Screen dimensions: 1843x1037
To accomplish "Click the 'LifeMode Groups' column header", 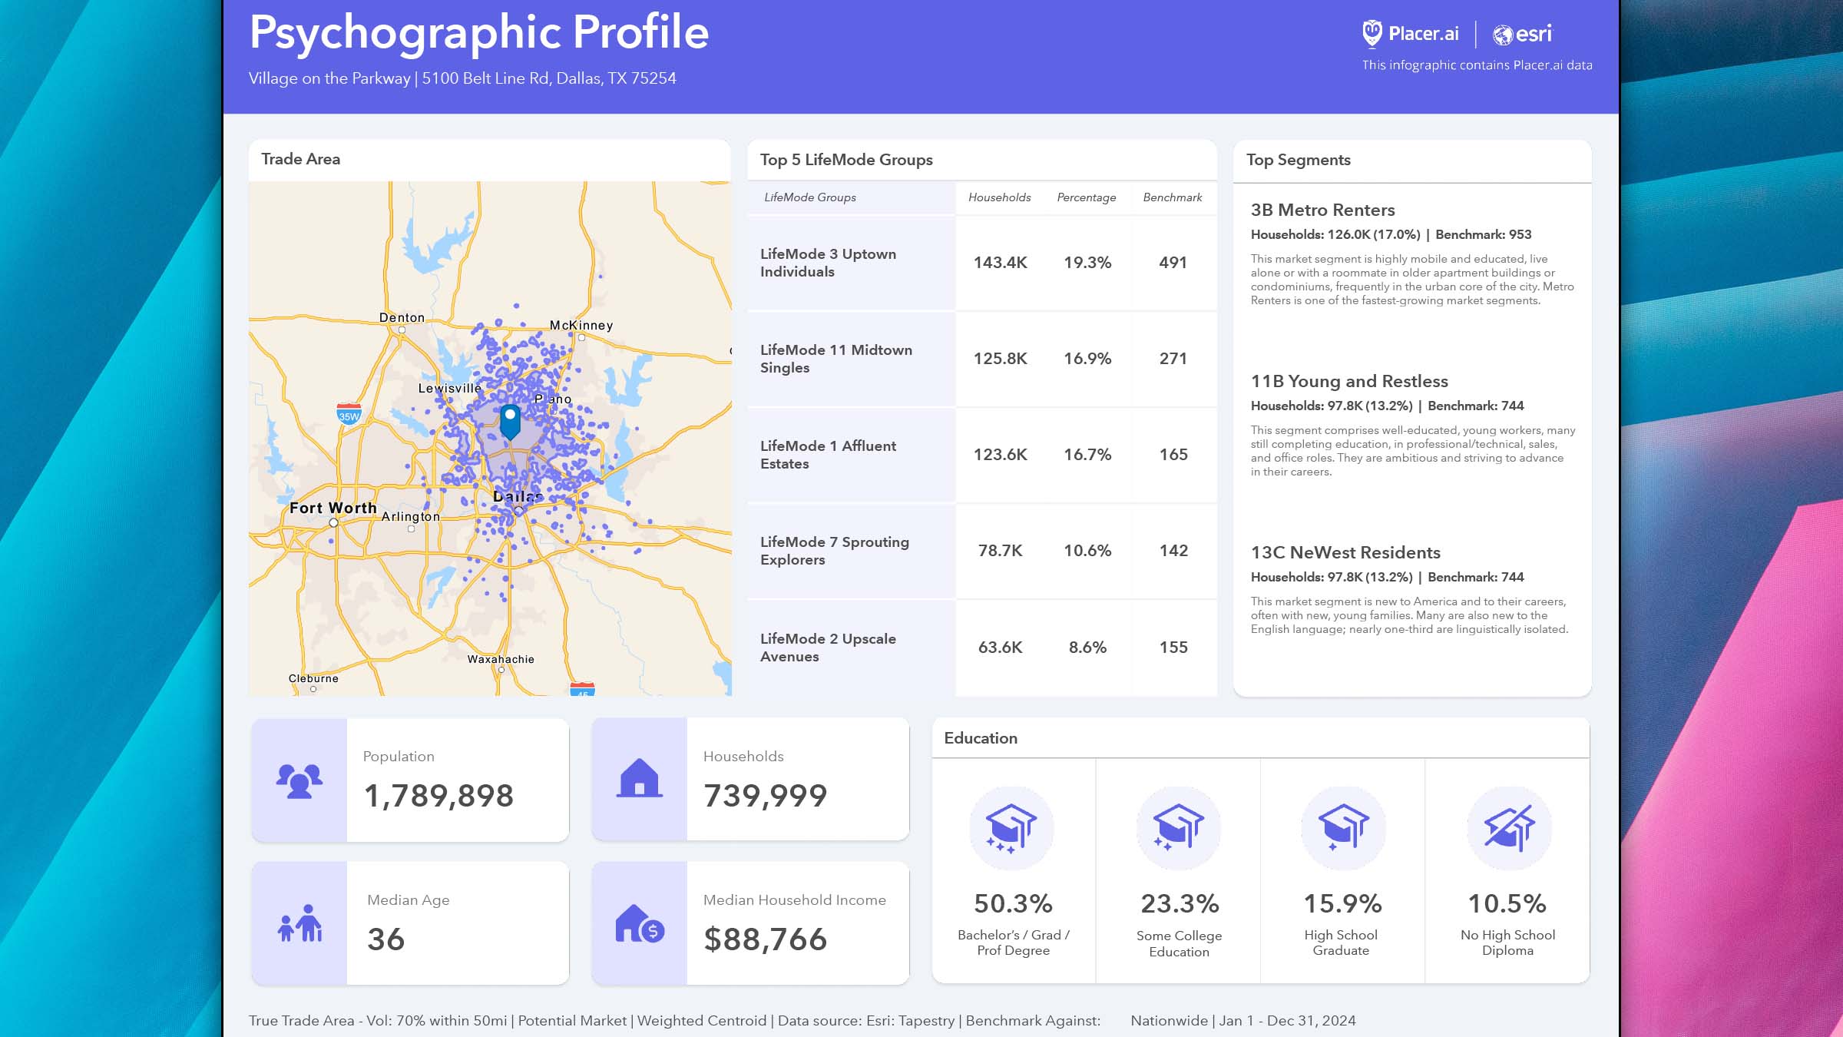I will pos(809,197).
